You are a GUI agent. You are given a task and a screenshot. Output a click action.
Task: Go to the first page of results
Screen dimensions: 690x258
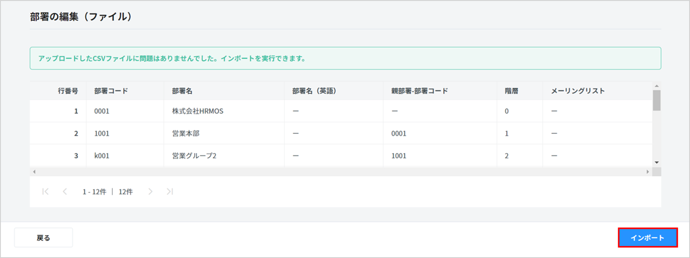tap(45, 192)
